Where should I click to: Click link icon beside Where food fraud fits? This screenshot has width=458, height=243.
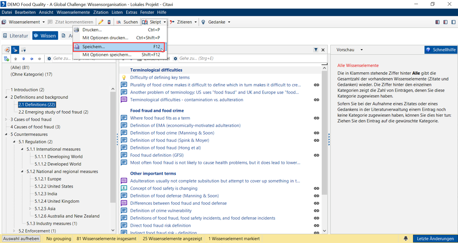[x=316, y=118]
